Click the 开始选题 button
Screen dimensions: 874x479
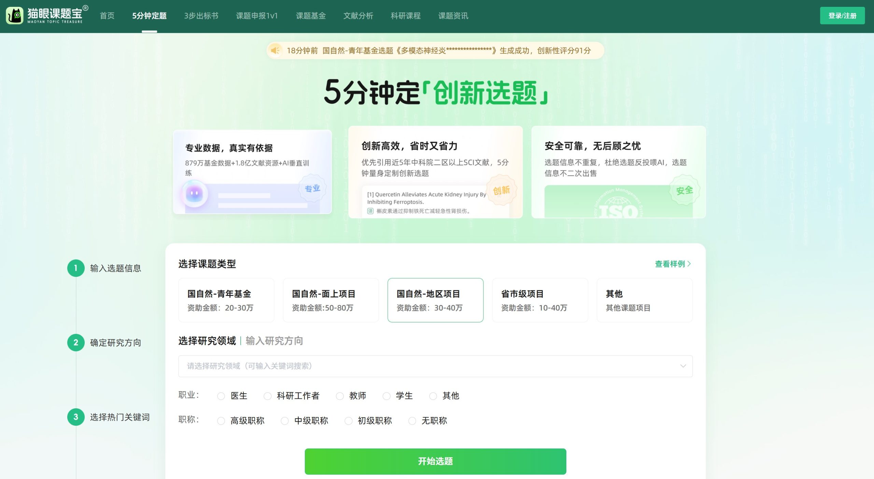click(x=435, y=461)
